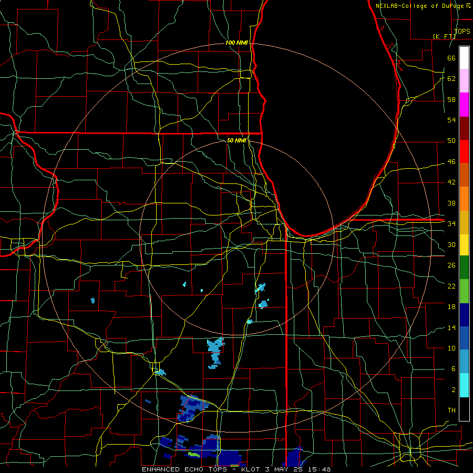Screen dimensions: 473x473
Task: Click the navy 22 legend swatch
Action: pyautogui.click(x=464, y=315)
